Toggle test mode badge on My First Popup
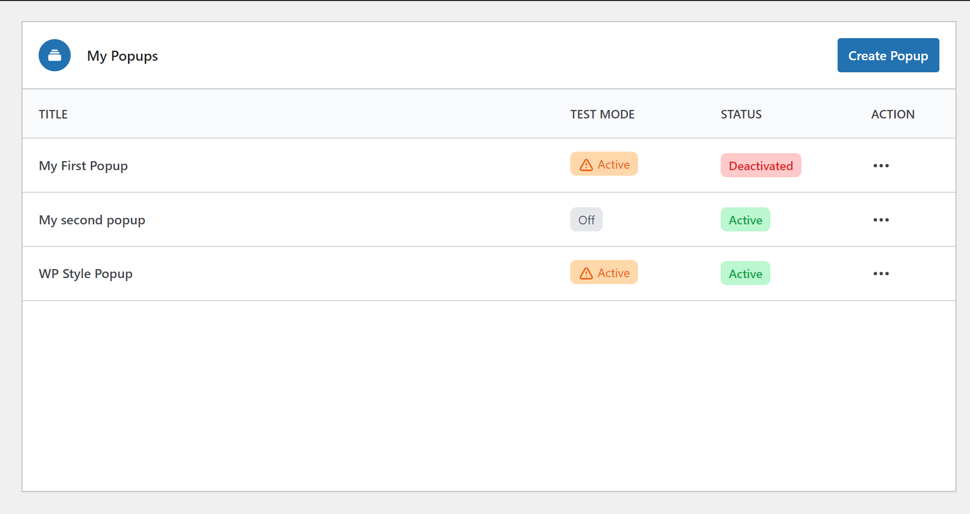The image size is (970, 514). [x=604, y=164]
